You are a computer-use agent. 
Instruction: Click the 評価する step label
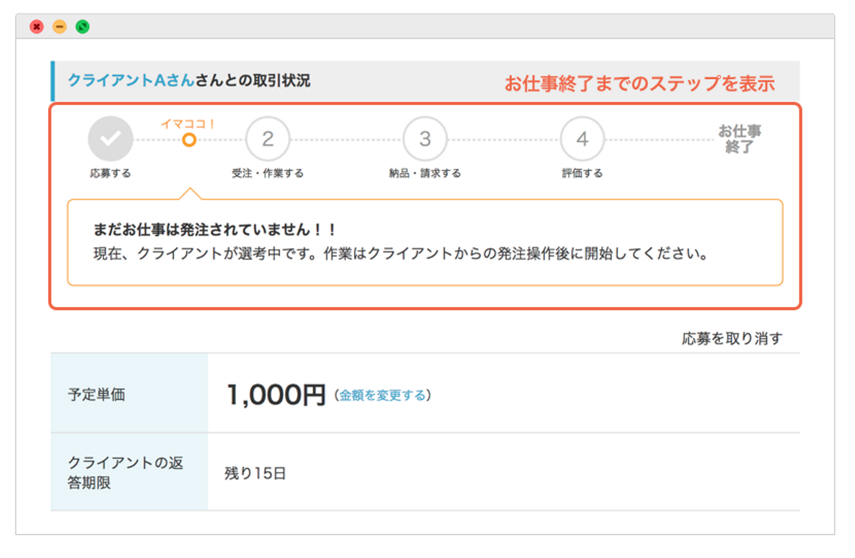coord(582,173)
